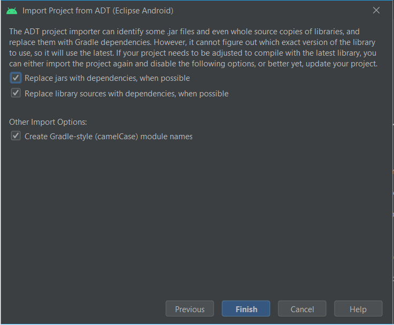Cancel the ADT project import
Viewport: 394px width, 325px height.
(302, 309)
